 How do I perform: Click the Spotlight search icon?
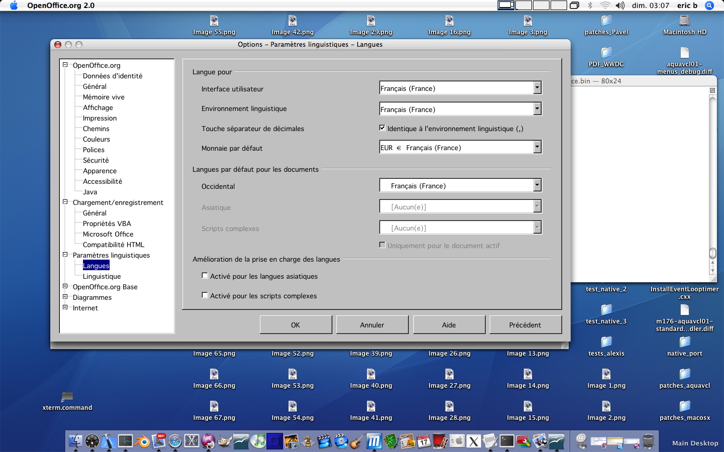pyautogui.click(x=709, y=6)
